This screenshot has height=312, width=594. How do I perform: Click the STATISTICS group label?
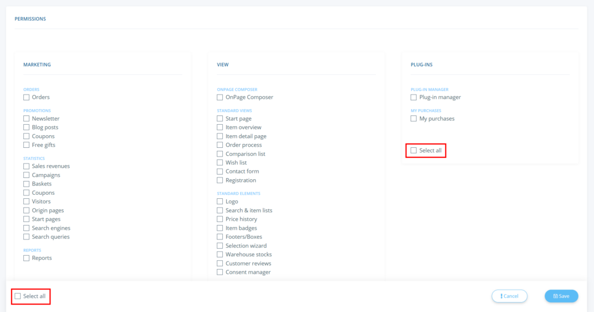(x=34, y=158)
